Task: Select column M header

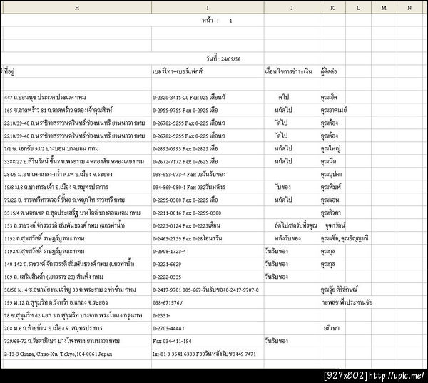Action: click(x=384, y=8)
